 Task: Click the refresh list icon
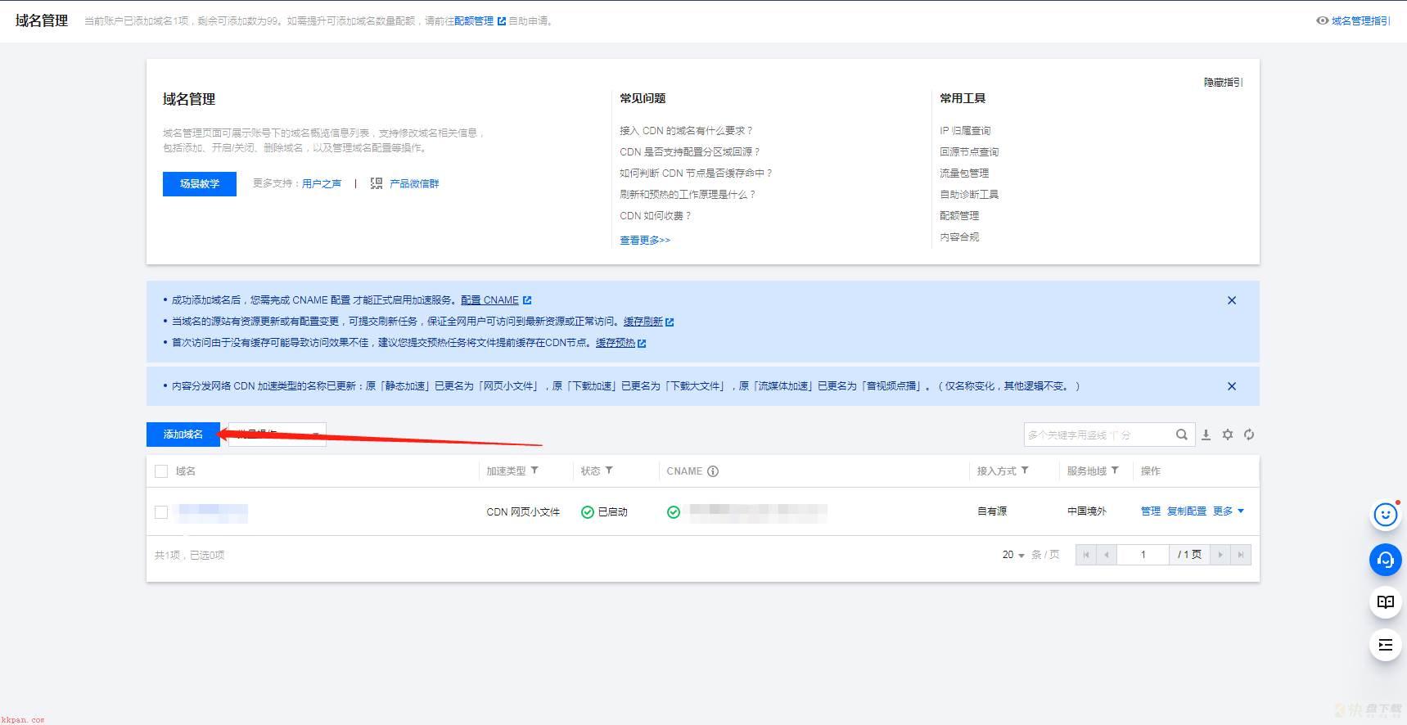(x=1249, y=435)
